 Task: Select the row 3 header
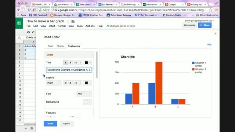[x=19, y=54]
